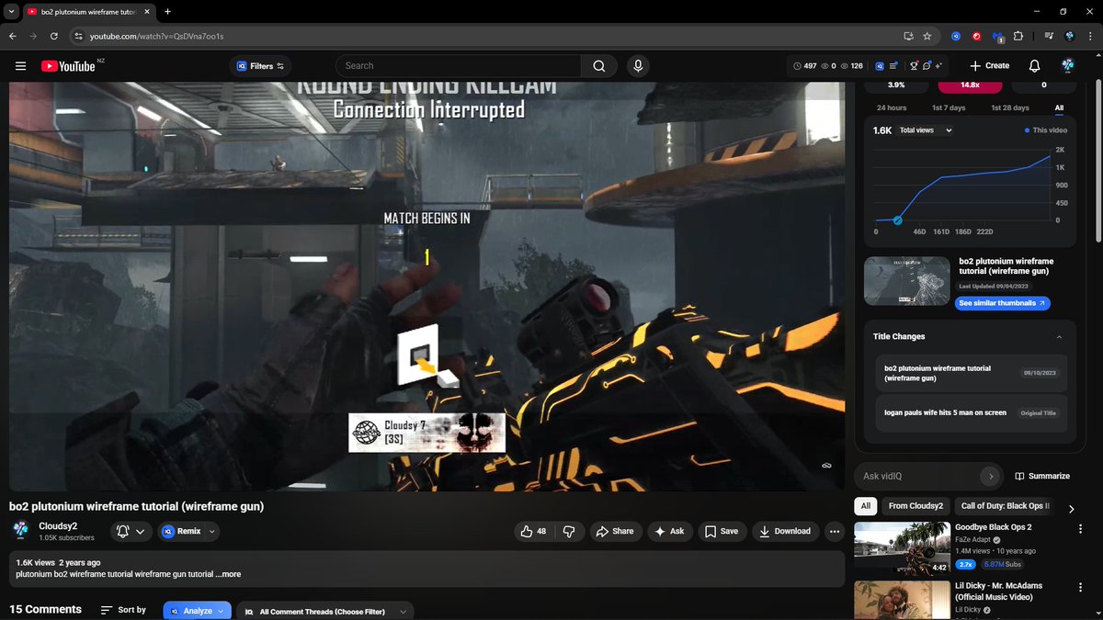
Task: Open the Chrome three-dot menu
Action: coord(1089,36)
